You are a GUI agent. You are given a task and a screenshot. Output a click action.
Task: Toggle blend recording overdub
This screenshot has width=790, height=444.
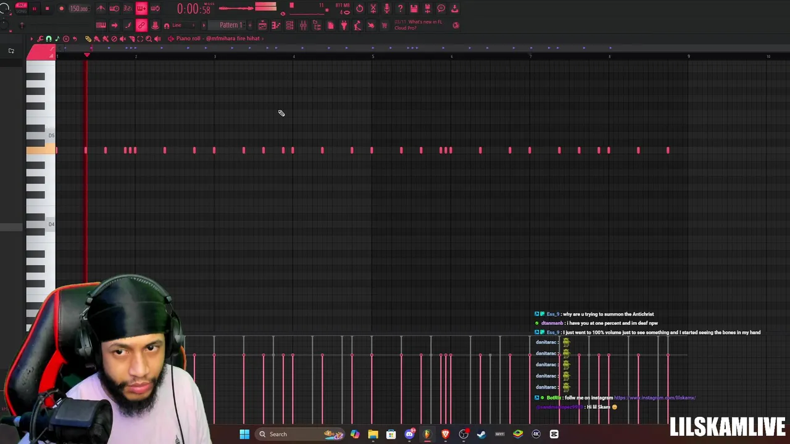coord(141,9)
